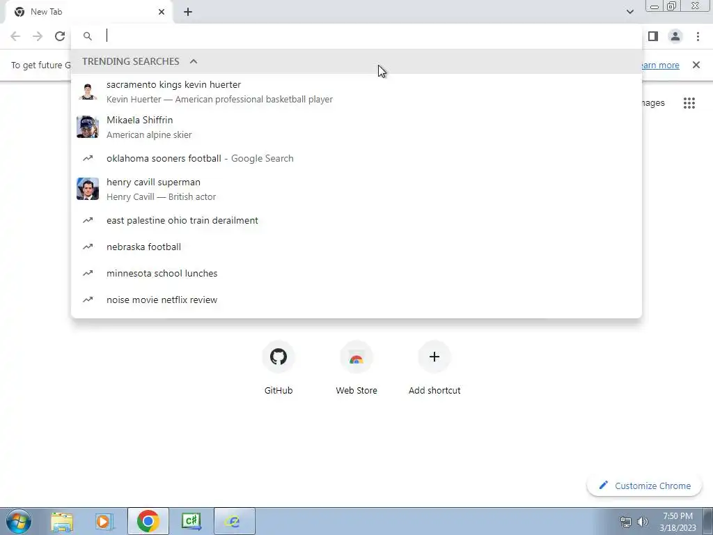Image resolution: width=713 pixels, height=535 pixels.
Task: Click the Chrome taskbar icon
Action: click(x=148, y=521)
